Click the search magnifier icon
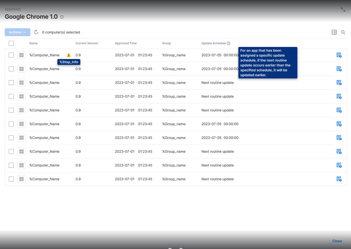 (x=343, y=32)
